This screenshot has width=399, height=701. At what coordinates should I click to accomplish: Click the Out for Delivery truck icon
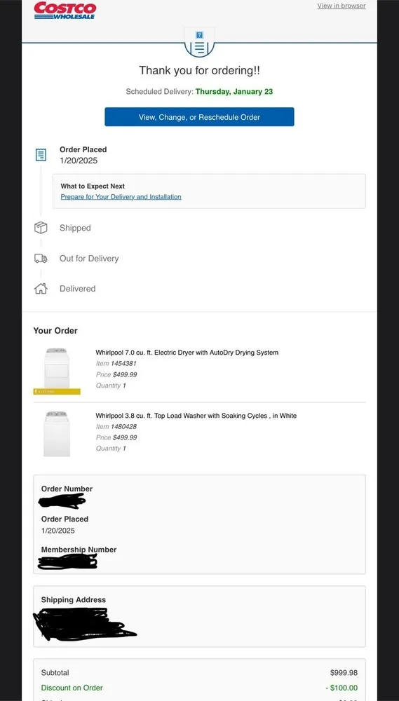pyautogui.click(x=41, y=259)
